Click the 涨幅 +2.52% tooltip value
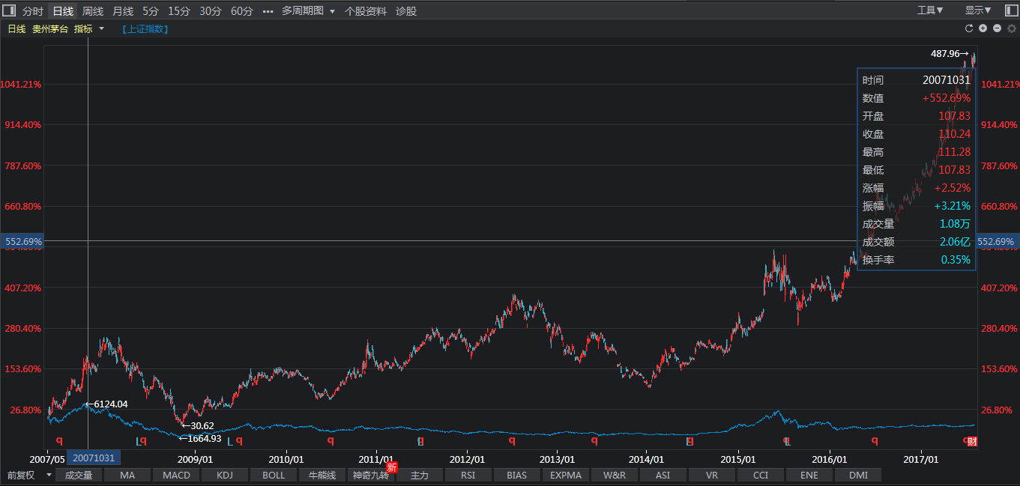Viewport: 1020px width, 486px height. [952, 188]
